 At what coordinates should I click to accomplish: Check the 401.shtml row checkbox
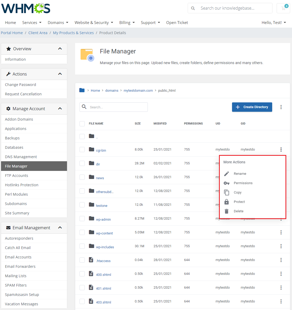tap(82, 288)
